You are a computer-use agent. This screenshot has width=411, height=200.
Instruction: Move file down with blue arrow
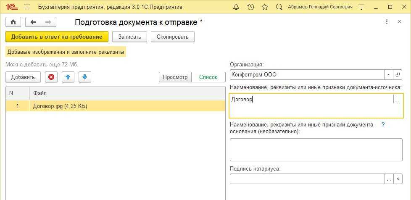tap(84, 77)
